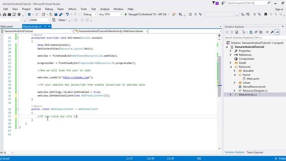This screenshot has height=161, width=286.
Task: Open the Nougat7.0 device target dropdown arrow
Action: tap(168, 14)
